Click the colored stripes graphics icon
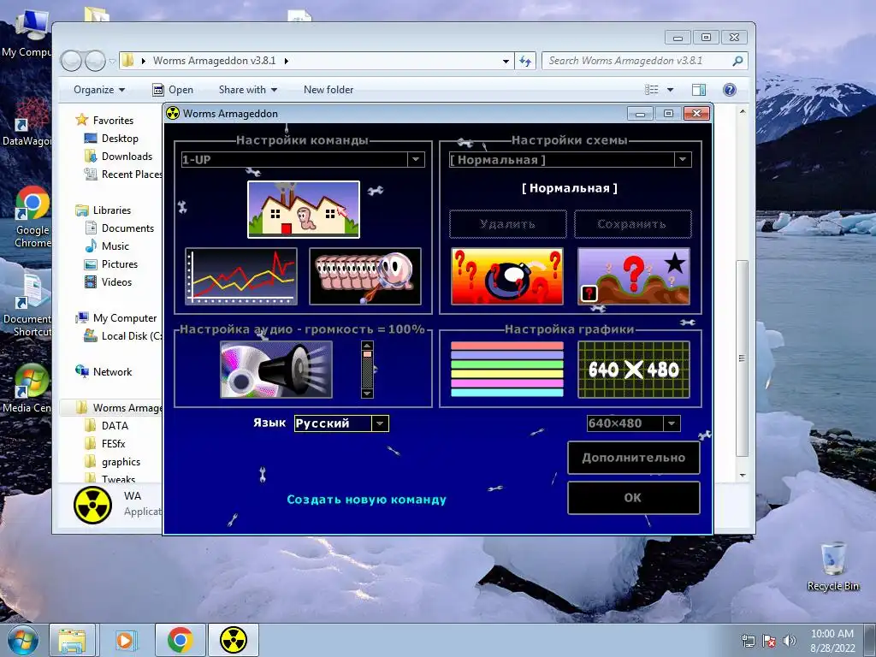 pyautogui.click(x=507, y=370)
